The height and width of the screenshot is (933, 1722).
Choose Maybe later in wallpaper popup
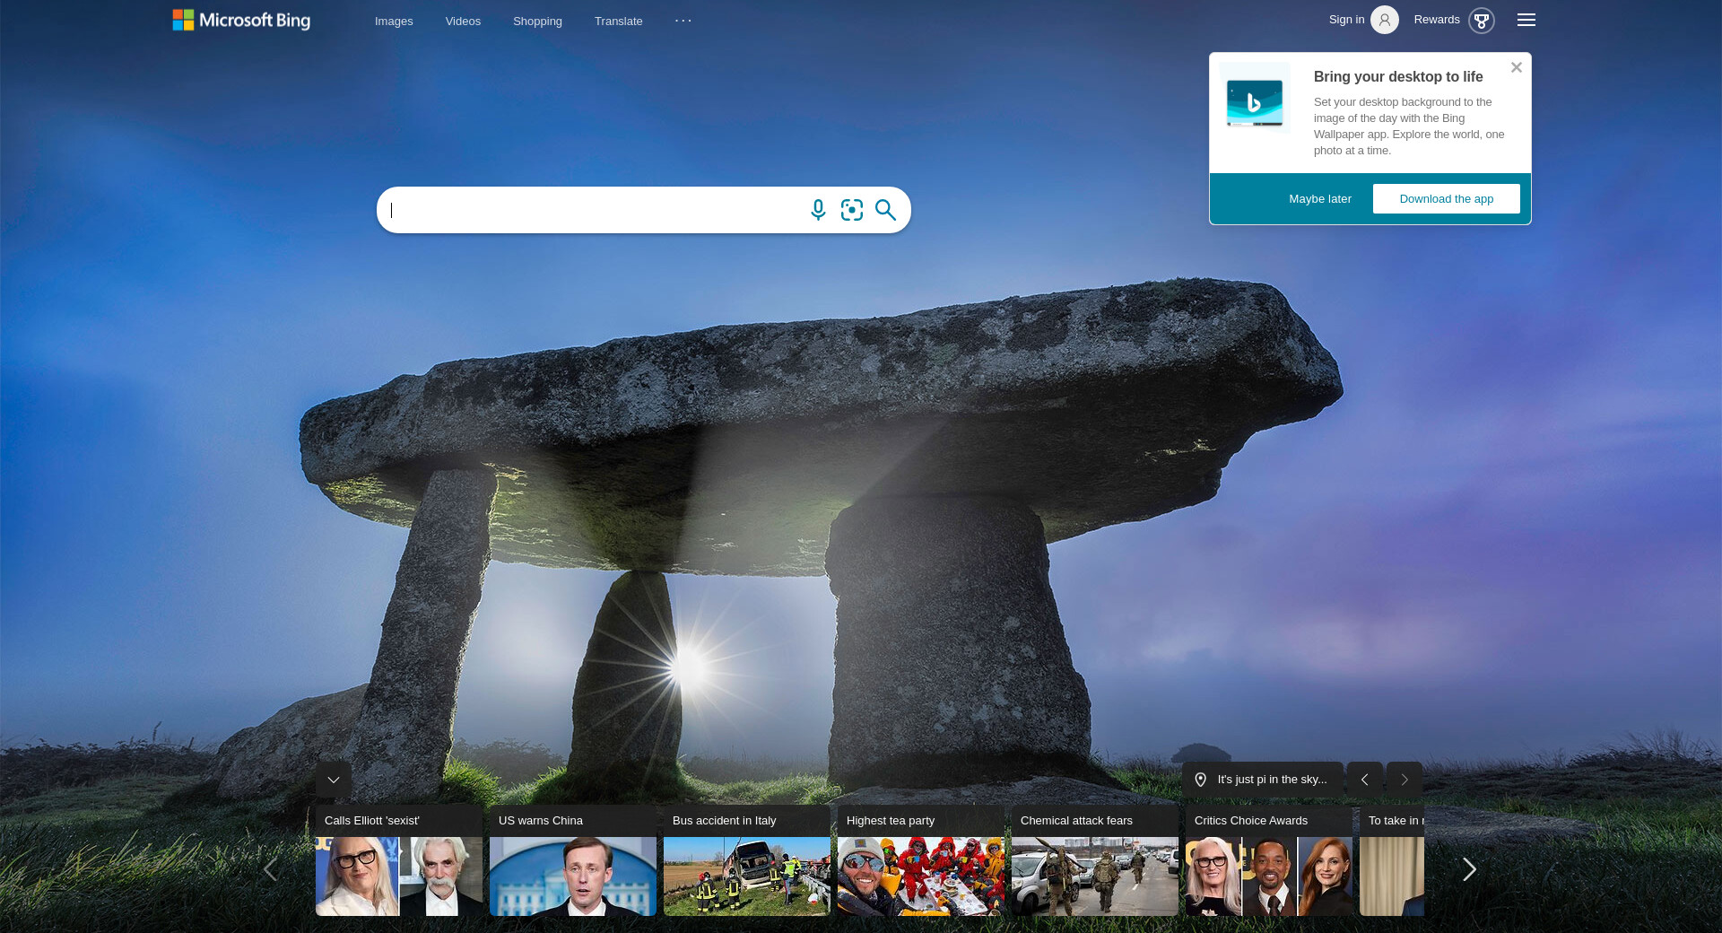[1319, 198]
